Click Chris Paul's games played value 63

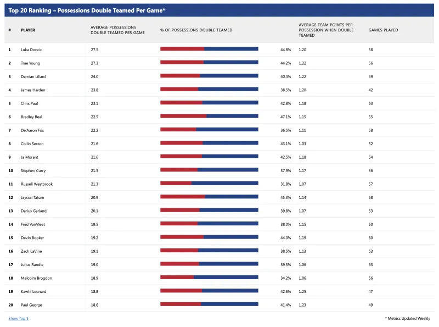tap(371, 103)
